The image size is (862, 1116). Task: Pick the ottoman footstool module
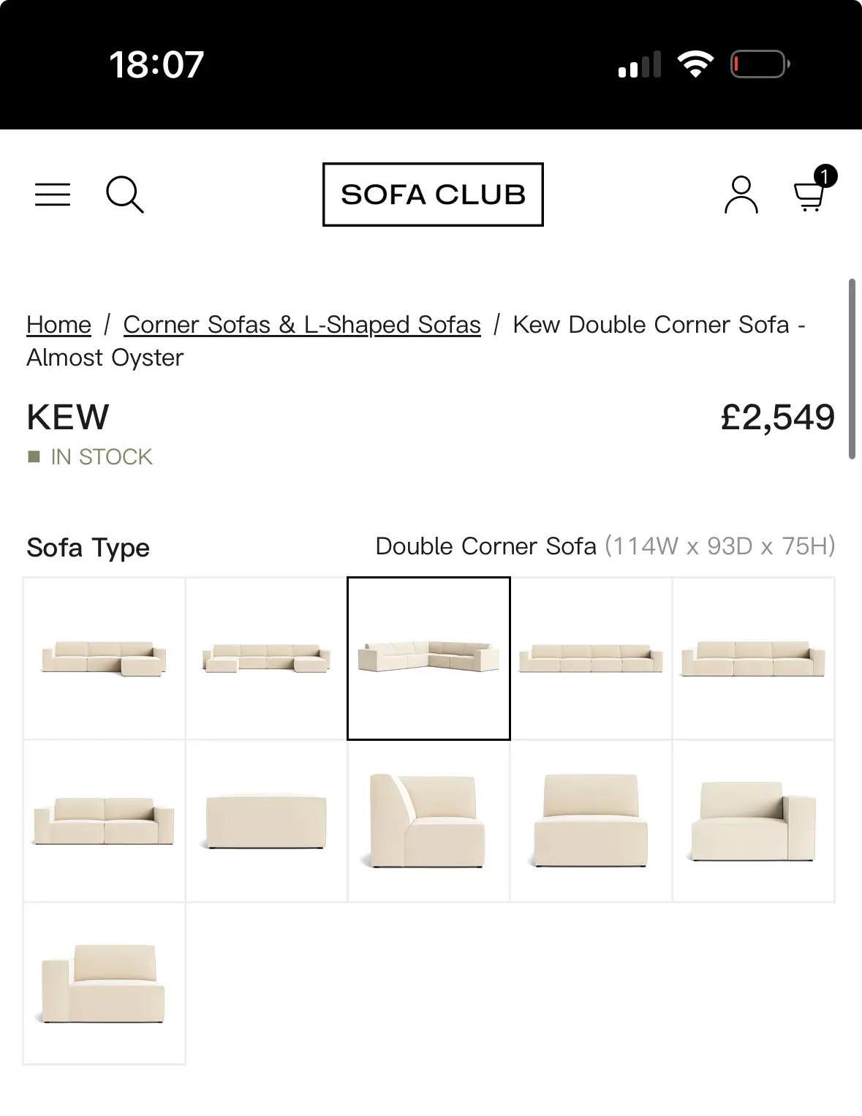(x=266, y=821)
